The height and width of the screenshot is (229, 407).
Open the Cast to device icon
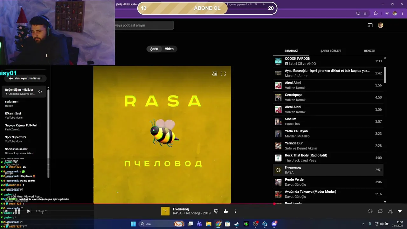point(370,25)
